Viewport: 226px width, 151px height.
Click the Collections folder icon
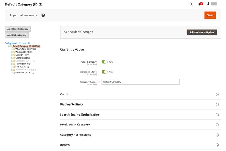14,61
